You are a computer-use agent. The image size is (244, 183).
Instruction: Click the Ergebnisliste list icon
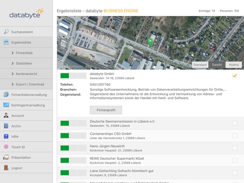(x=6, y=42)
